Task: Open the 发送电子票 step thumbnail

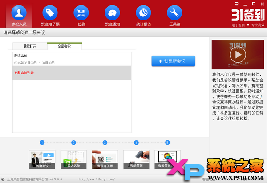Action: click(105, 159)
